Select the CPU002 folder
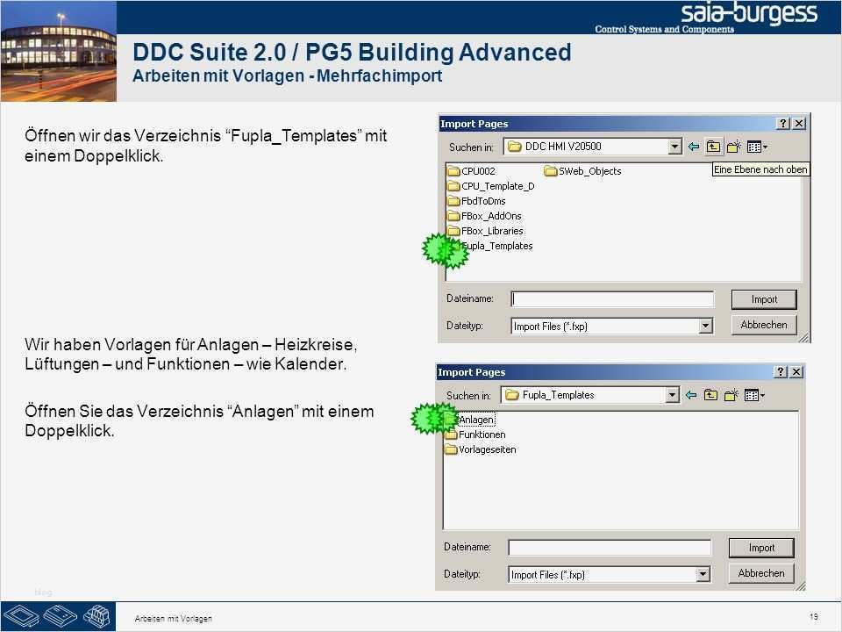 click(472, 171)
